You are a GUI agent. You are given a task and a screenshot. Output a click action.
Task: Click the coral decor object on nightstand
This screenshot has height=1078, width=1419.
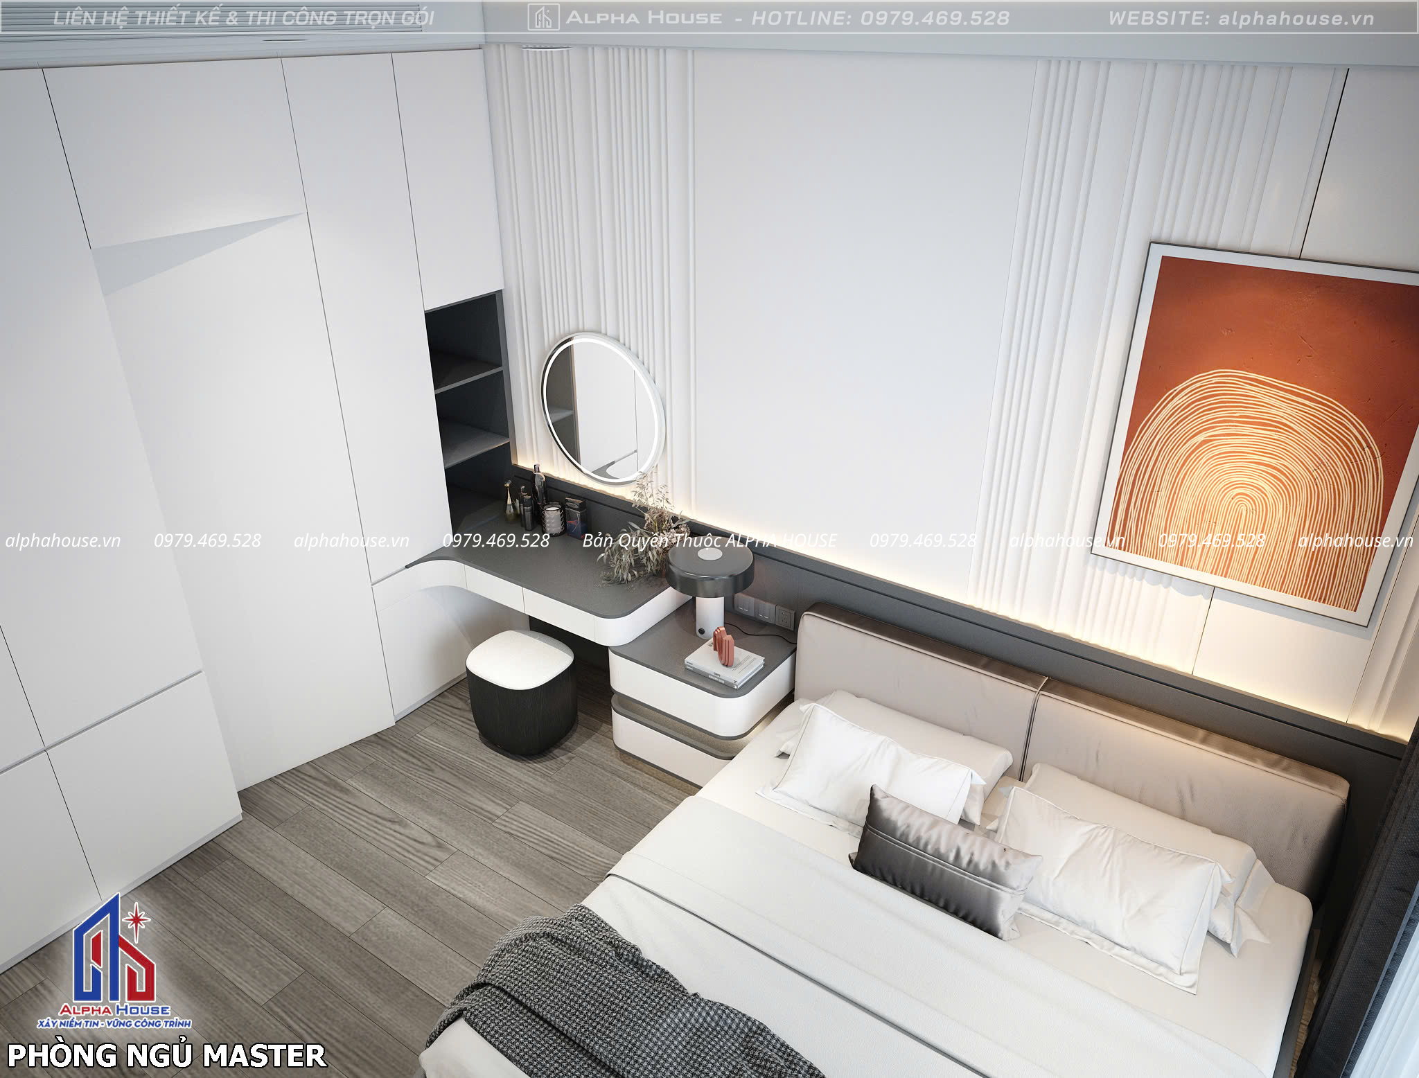[x=724, y=645]
